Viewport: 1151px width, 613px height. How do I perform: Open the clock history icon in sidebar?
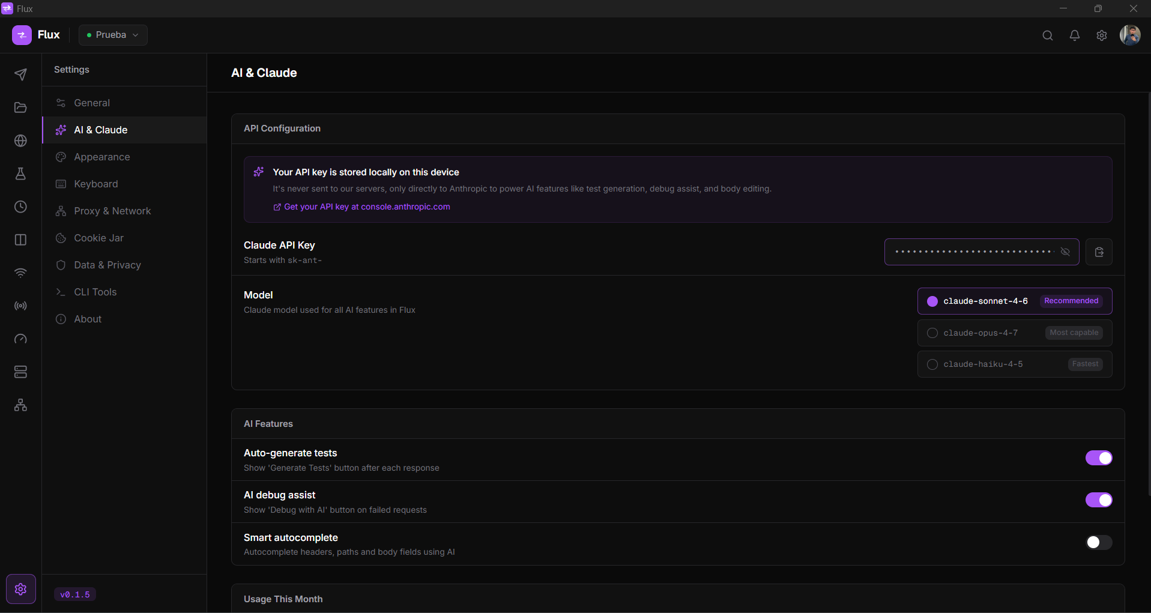(20, 207)
